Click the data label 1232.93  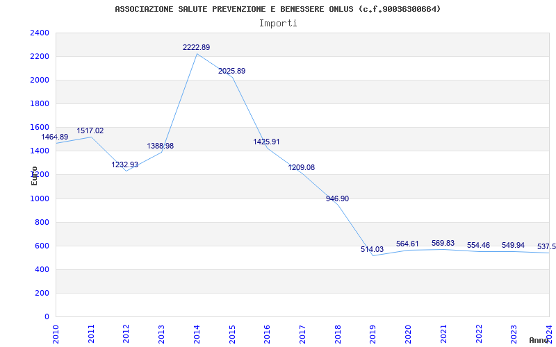pos(125,164)
